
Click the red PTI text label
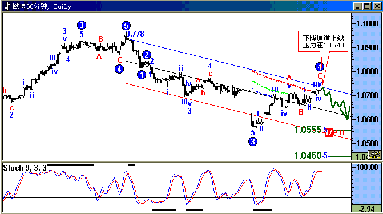pyautogui.click(x=339, y=132)
